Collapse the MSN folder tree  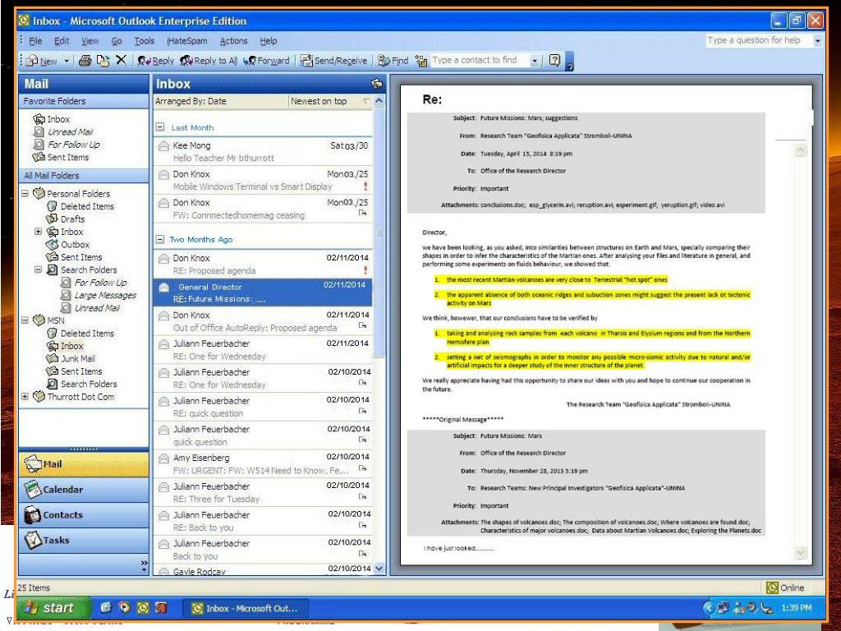click(25, 320)
